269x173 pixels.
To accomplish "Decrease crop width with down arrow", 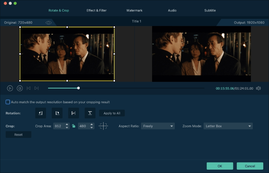I will tap(67, 128).
